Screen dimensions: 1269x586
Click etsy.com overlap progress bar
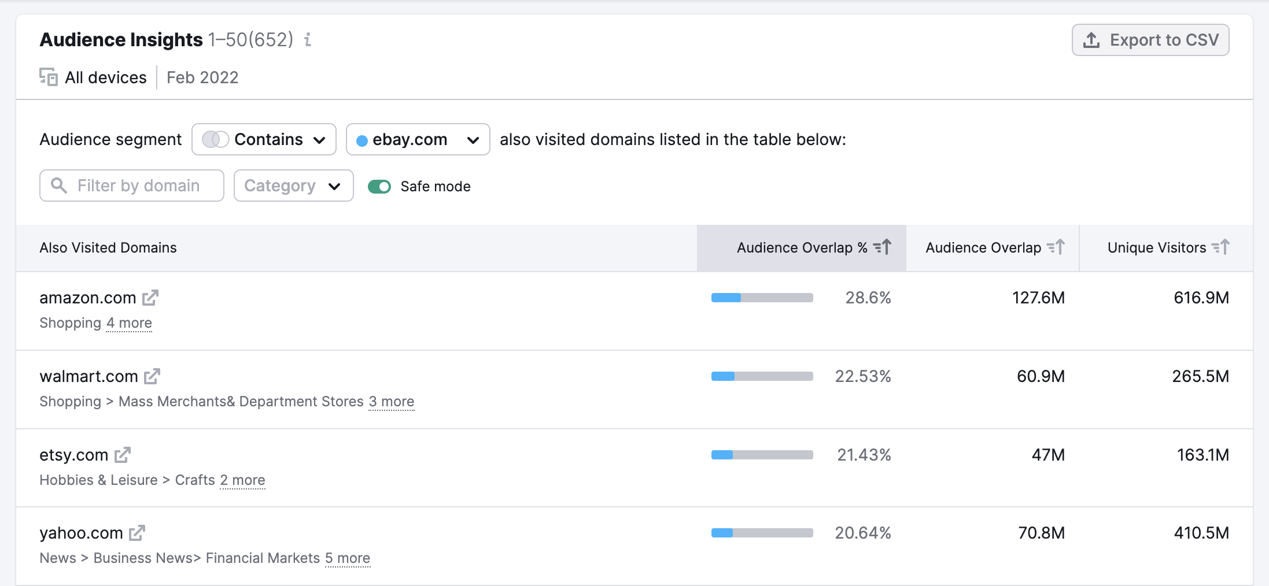pyautogui.click(x=762, y=455)
